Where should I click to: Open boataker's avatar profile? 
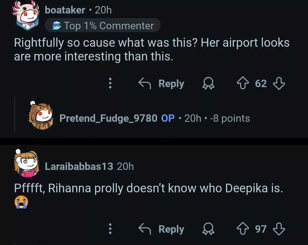pyautogui.click(x=26, y=15)
